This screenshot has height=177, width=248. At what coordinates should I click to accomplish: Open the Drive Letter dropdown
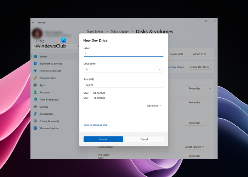click(x=124, y=69)
